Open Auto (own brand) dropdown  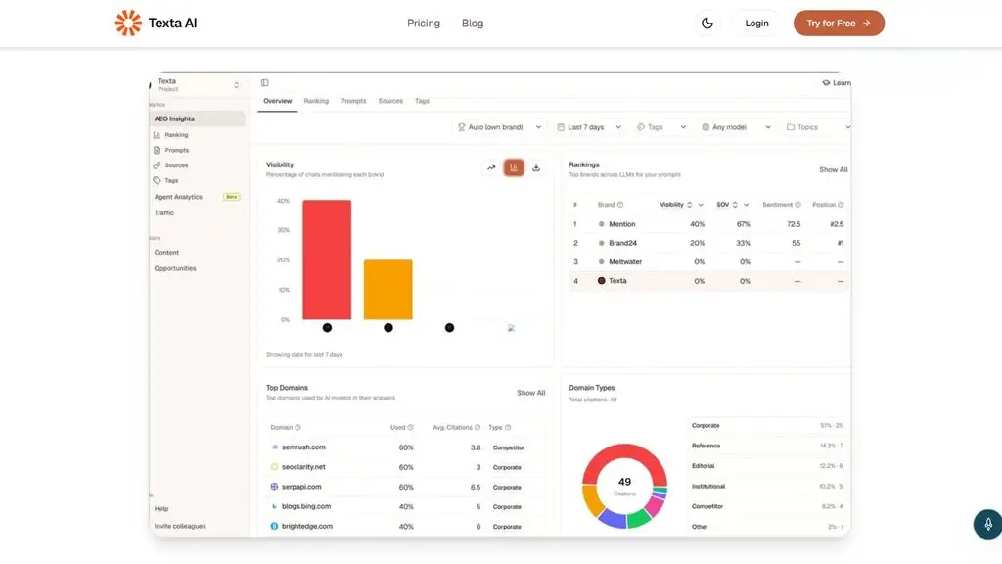click(499, 127)
